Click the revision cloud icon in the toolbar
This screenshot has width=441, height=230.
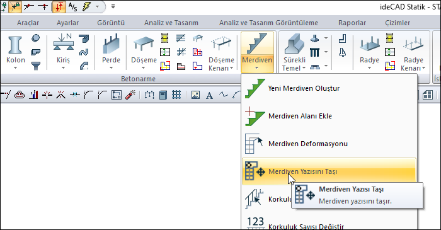20,95
